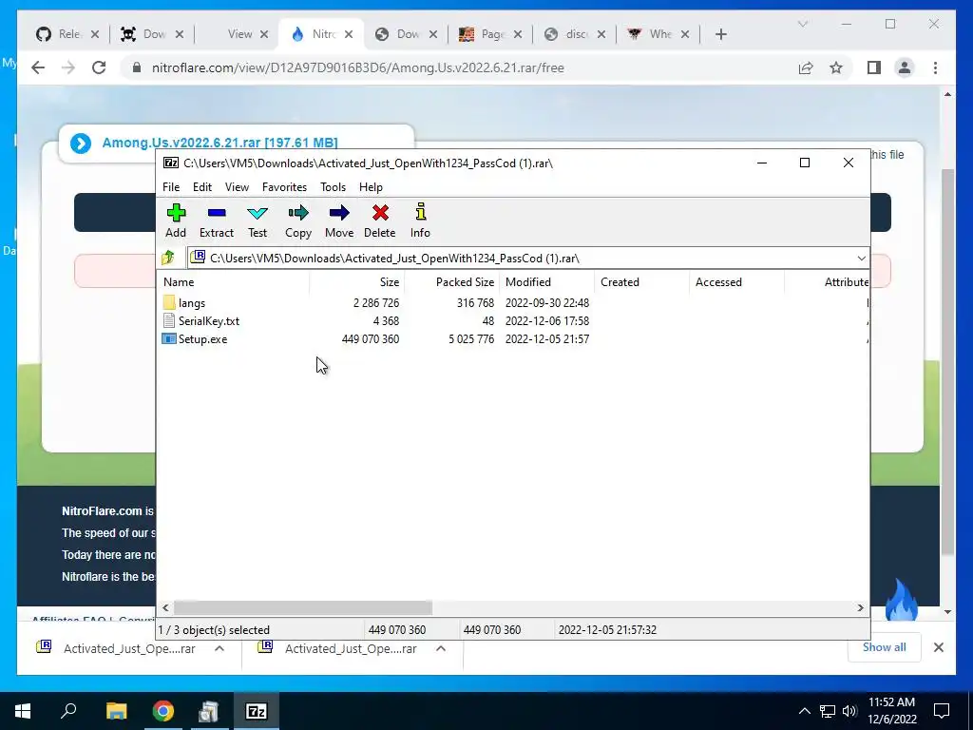The width and height of the screenshot is (973, 730).
Task: Sort files by Accessed column
Action: pos(736,281)
